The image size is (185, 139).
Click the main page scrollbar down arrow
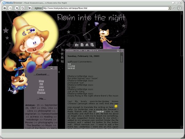[182, 127]
